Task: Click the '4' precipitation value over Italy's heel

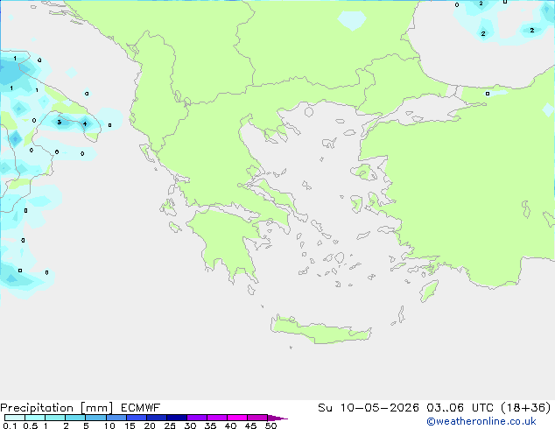Action: pos(85,124)
